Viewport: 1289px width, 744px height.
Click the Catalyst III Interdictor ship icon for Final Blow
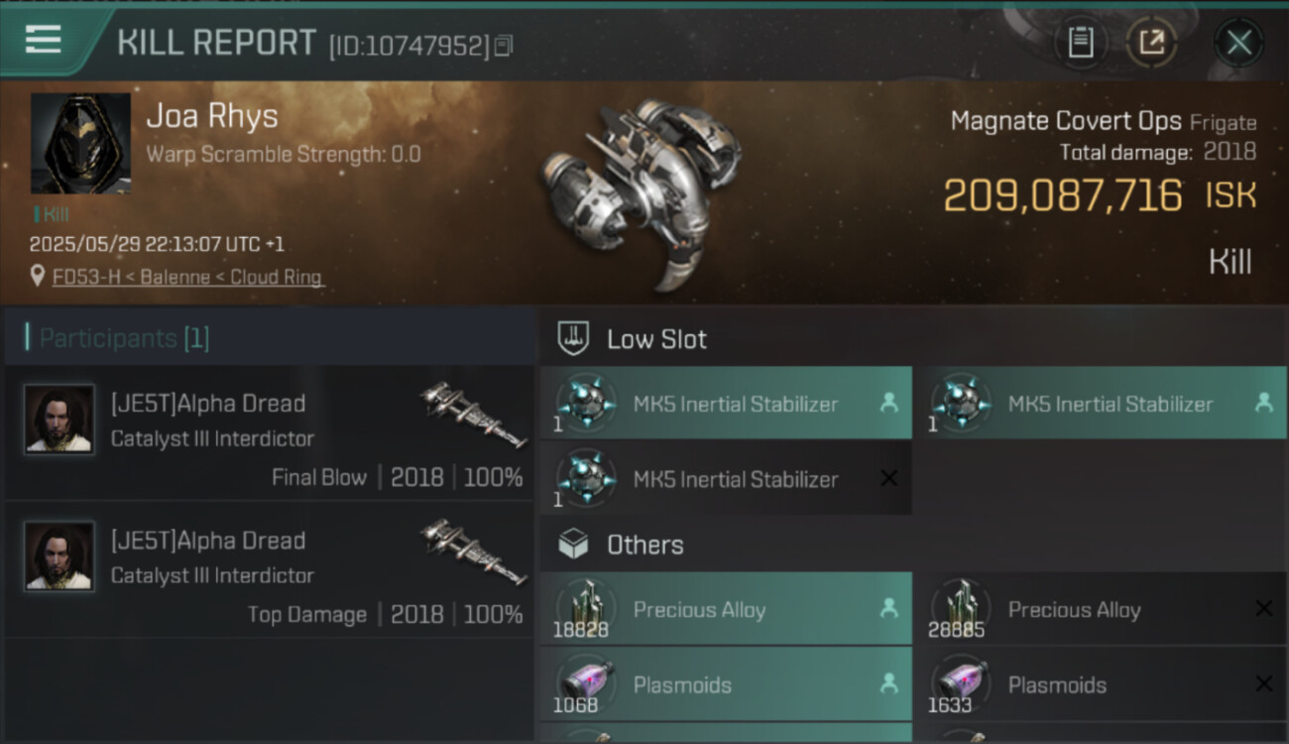tap(472, 415)
